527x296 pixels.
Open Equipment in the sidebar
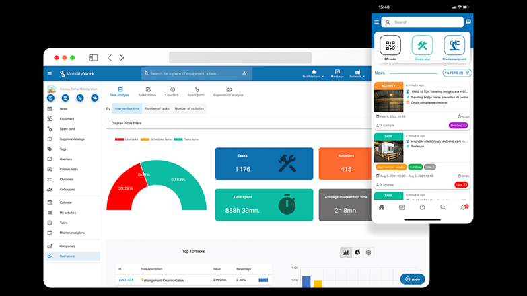point(67,118)
